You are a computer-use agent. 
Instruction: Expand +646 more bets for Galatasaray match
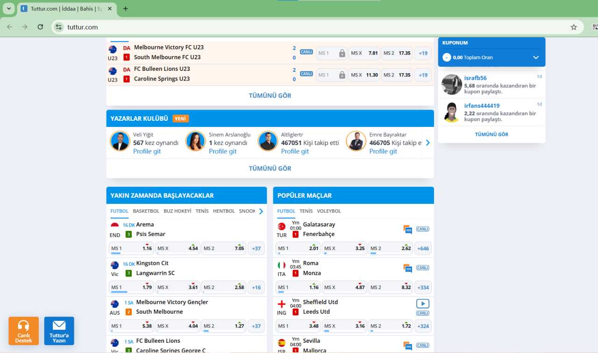[423, 249]
